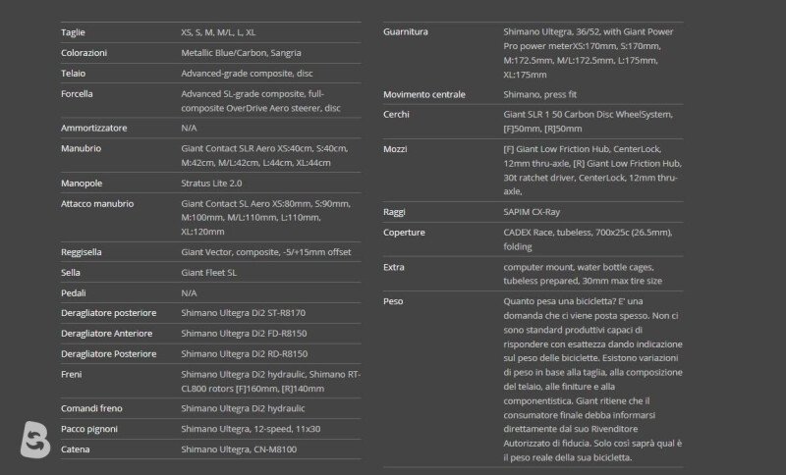Click the Raggi SAPIM CX-Ray value
The width and height of the screenshot is (786, 475).
click(532, 212)
